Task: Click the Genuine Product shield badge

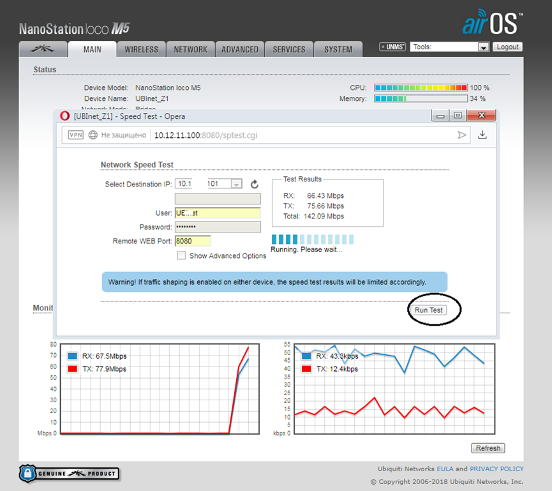Action: pyautogui.click(x=69, y=473)
